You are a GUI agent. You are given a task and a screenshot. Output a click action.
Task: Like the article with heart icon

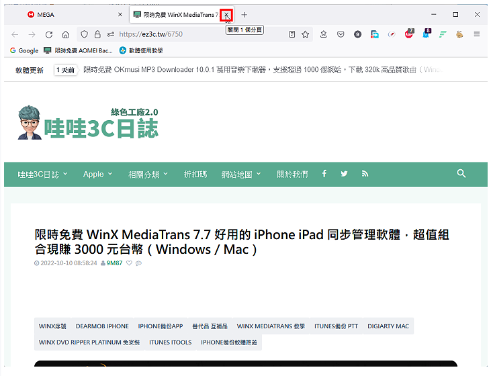click(129, 263)
